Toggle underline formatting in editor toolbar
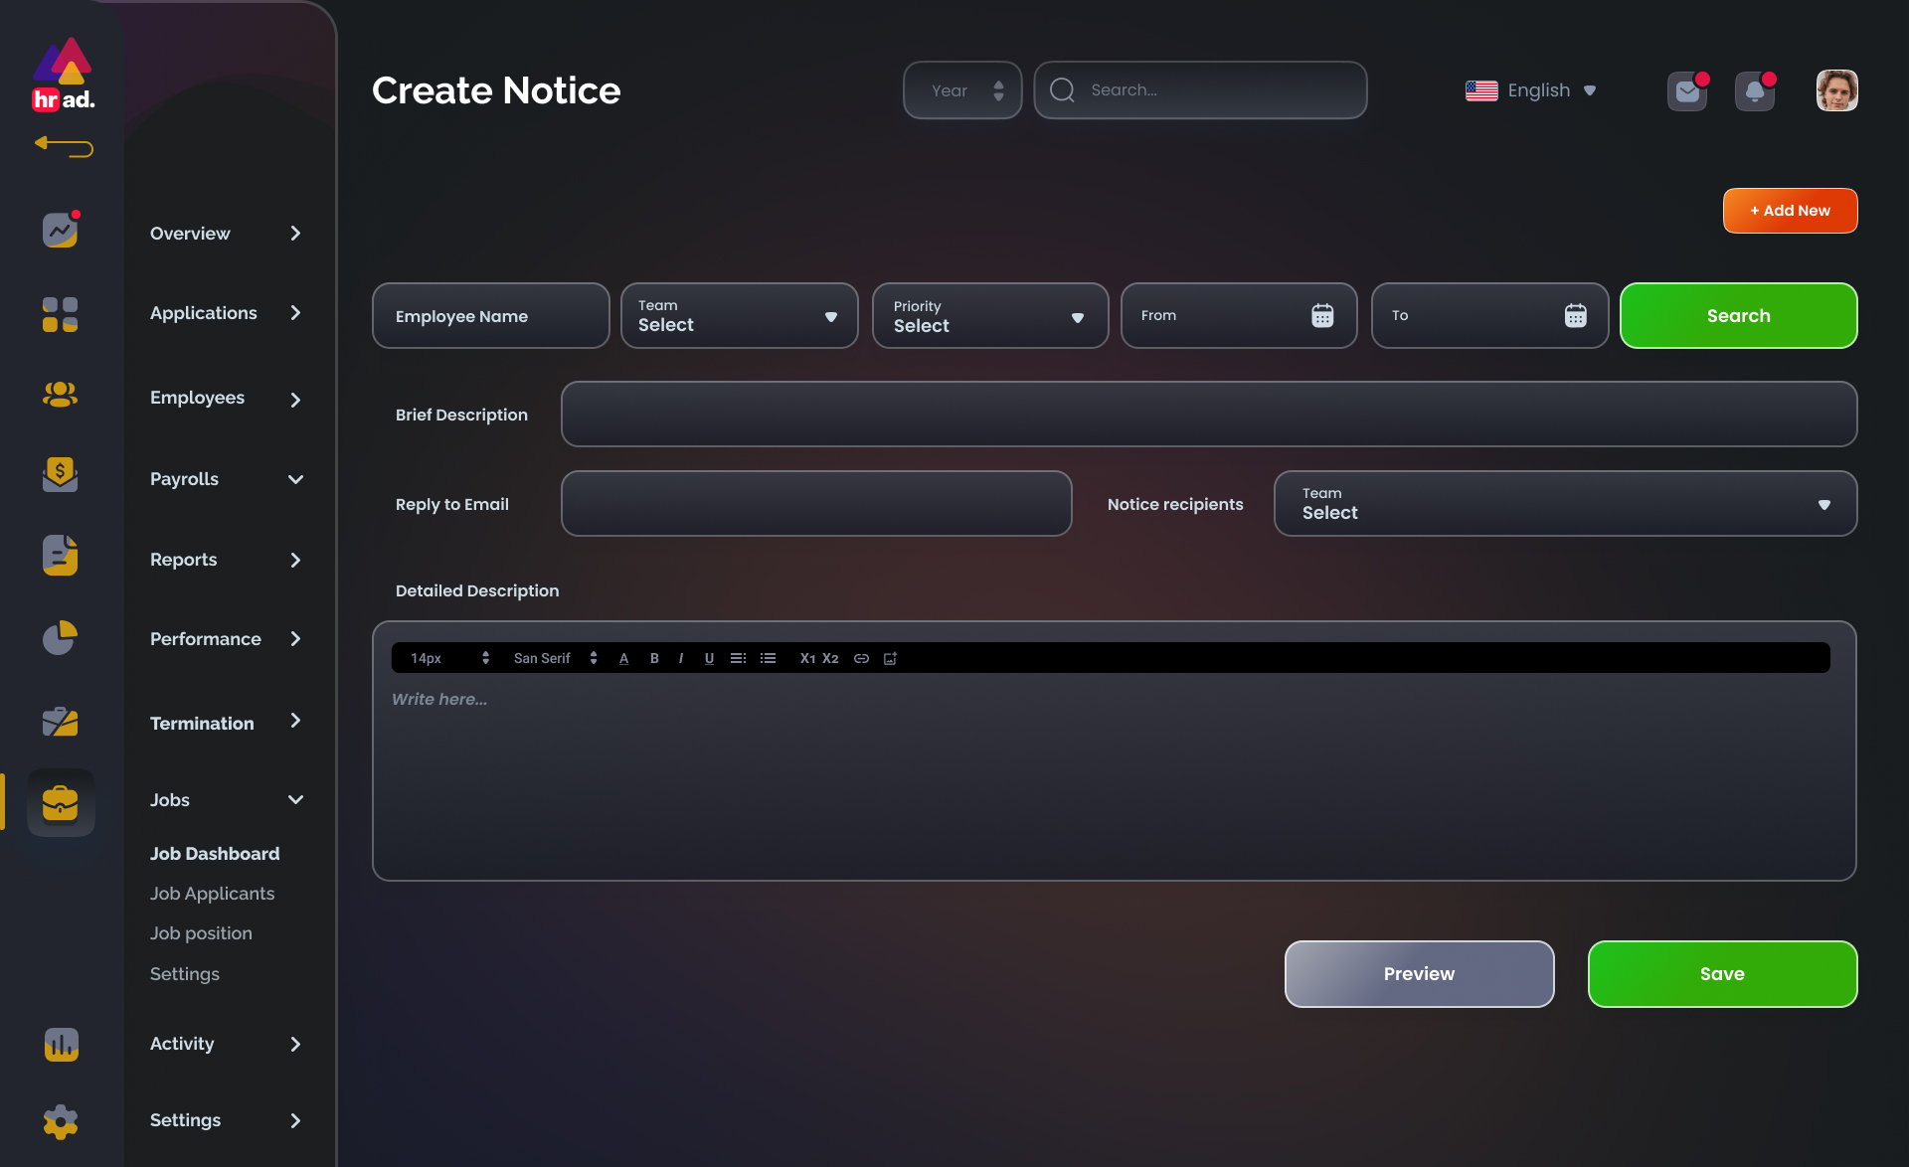 click(709, 658)
